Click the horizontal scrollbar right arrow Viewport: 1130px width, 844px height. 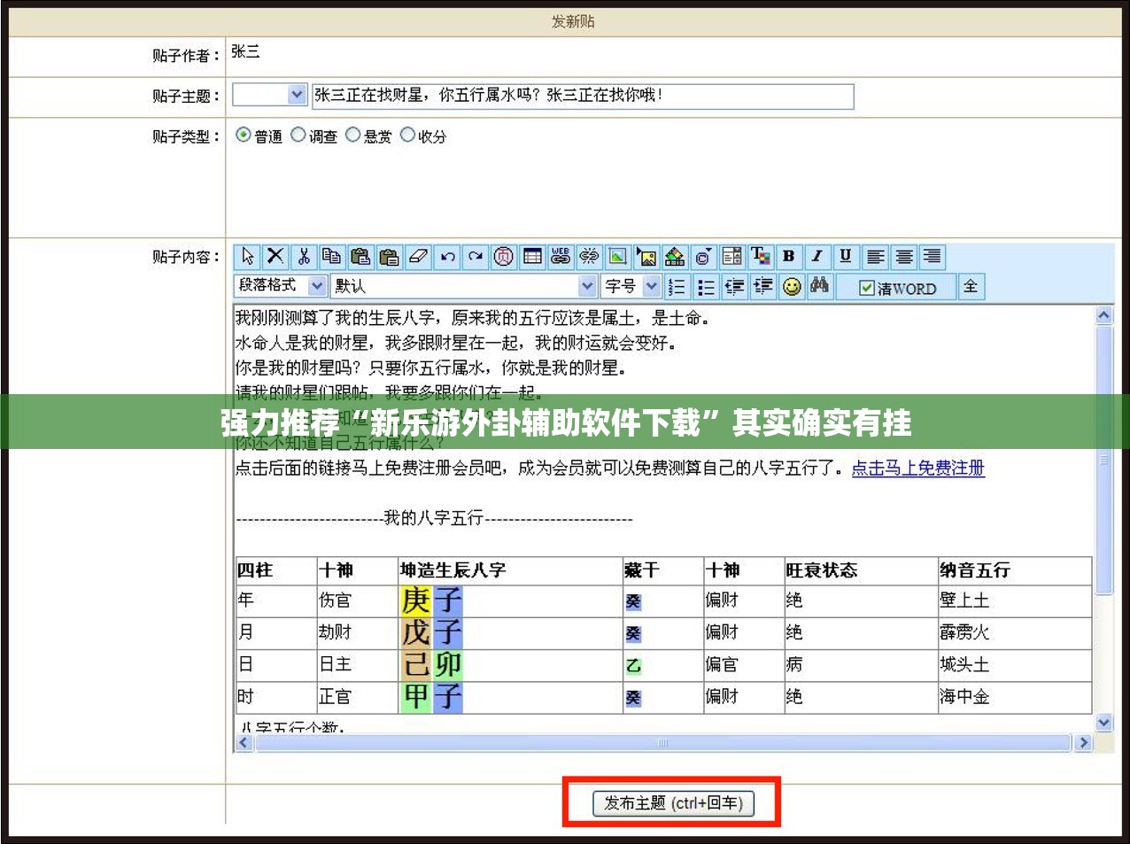1083,743
